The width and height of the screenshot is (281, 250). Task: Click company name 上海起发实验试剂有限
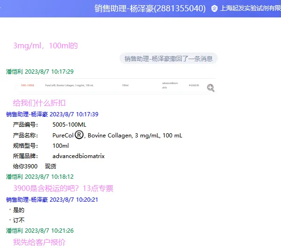[251, 8]
